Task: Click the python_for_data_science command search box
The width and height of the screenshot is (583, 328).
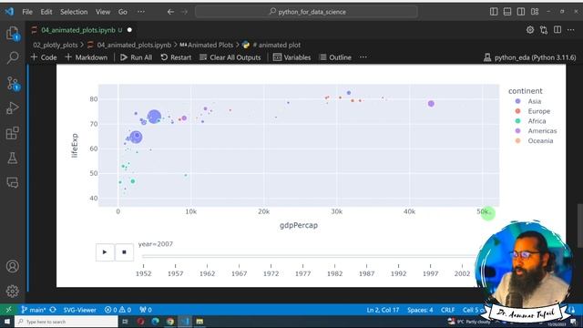Action: [306, 12]
